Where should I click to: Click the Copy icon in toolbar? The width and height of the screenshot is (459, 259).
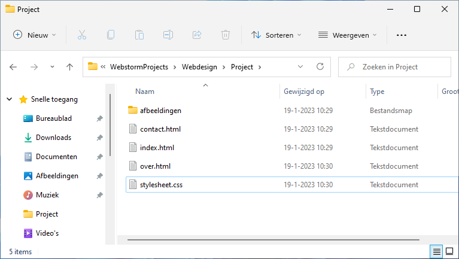111,35
